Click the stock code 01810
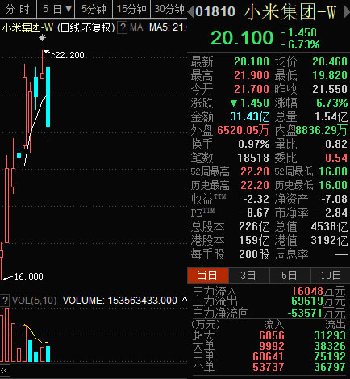Viewport: 350px width, 379px height. 215,12
